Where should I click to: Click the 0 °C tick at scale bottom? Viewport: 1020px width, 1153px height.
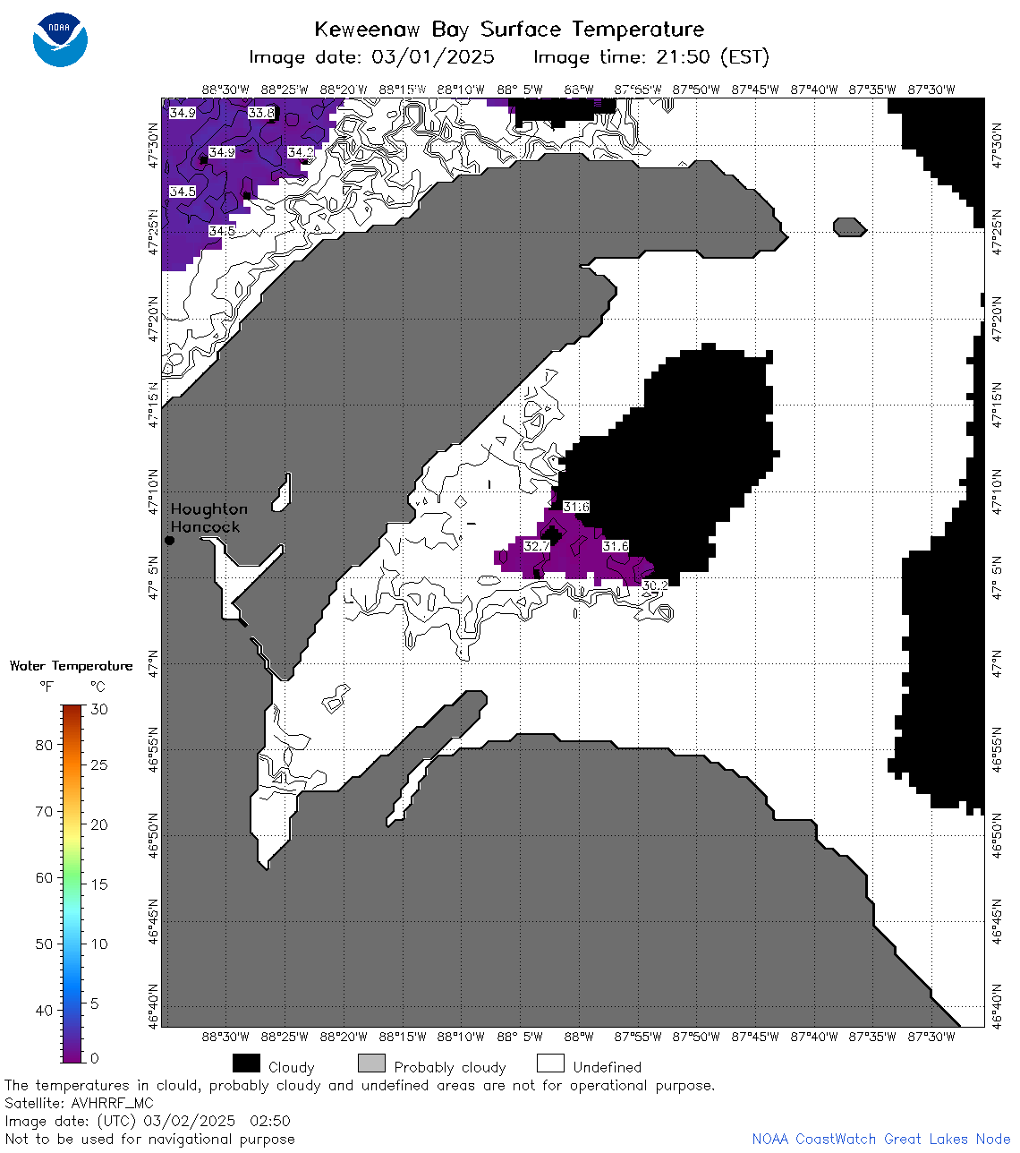pyautogui.click(x=95, y=1058)
